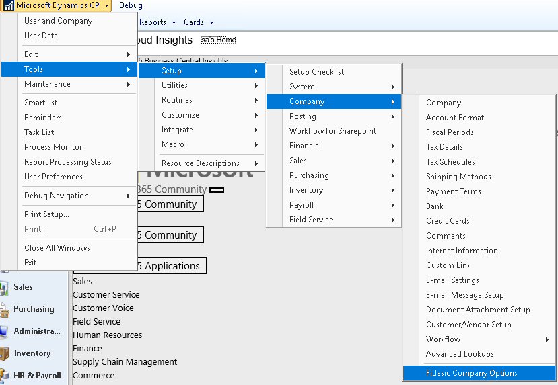Expand the Sales setup submenu item
This screenshot has width=558, height=385.
tap(334, 161)
